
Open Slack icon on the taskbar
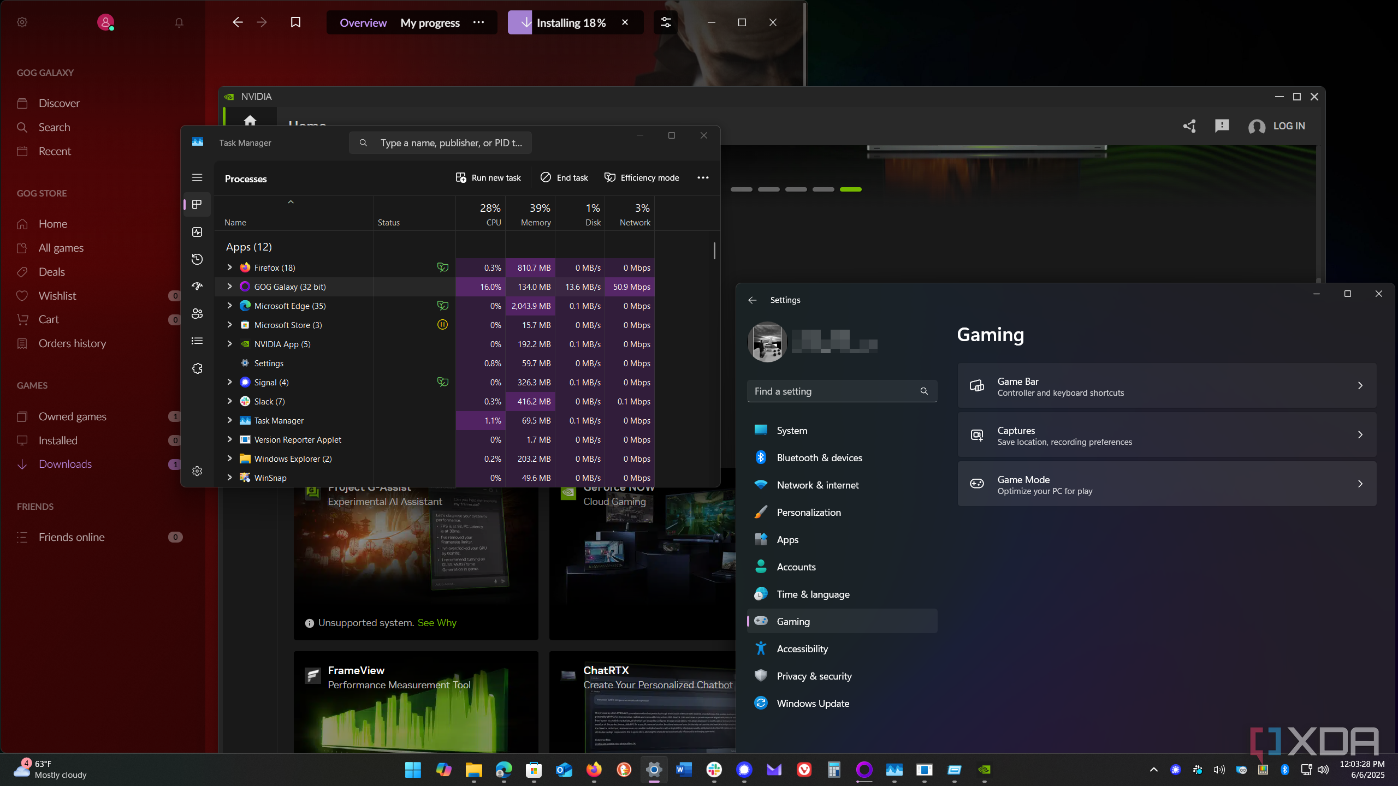[714, 770]
